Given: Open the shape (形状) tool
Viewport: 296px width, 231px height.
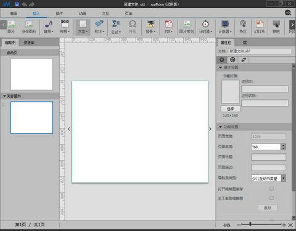Looking at the screenshot, I should 99,27.
